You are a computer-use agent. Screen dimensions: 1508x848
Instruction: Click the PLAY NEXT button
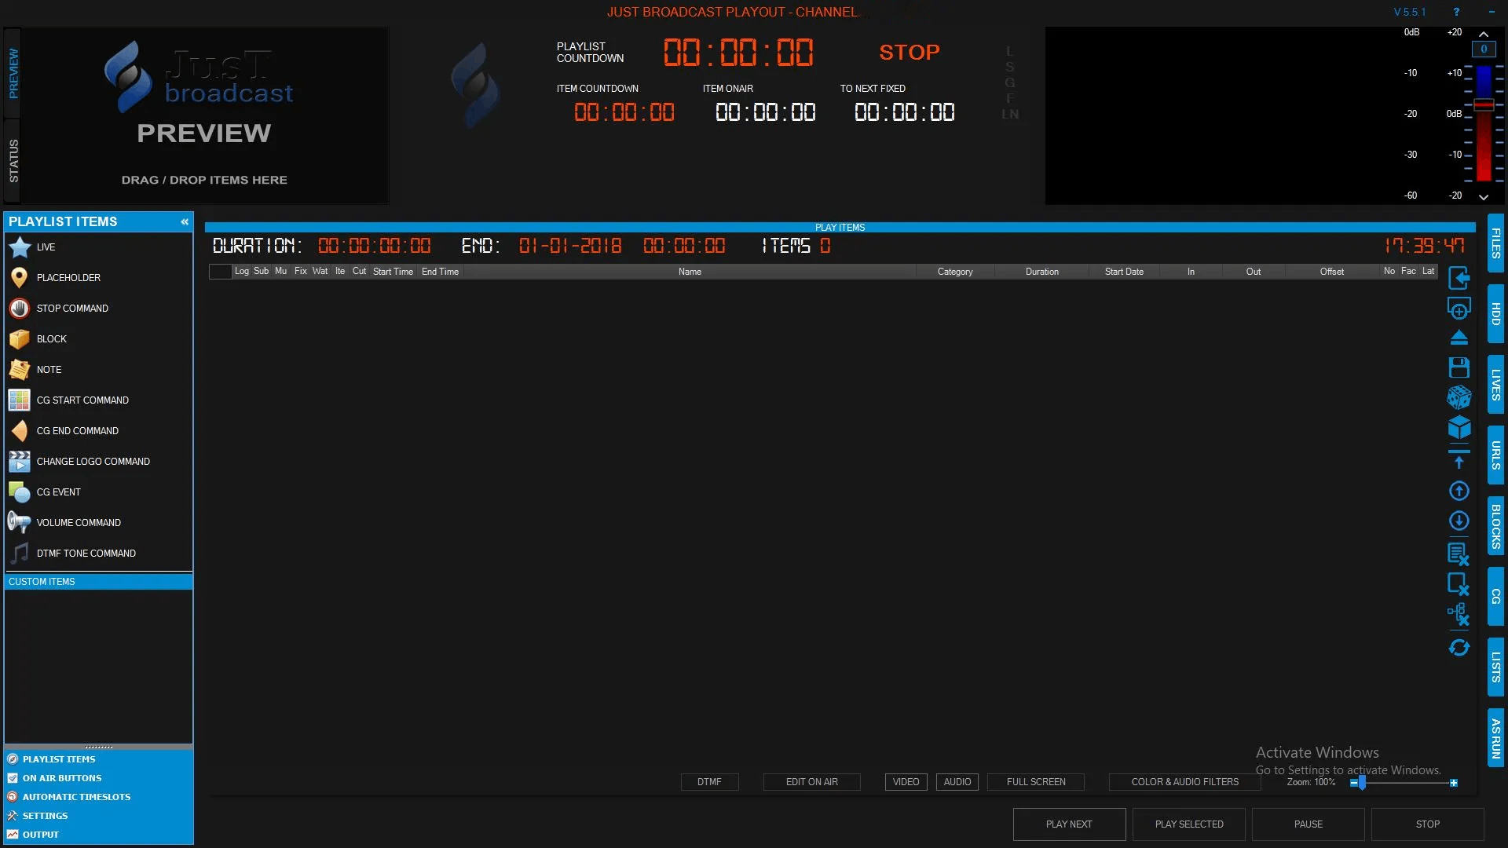click(1069, 824)
